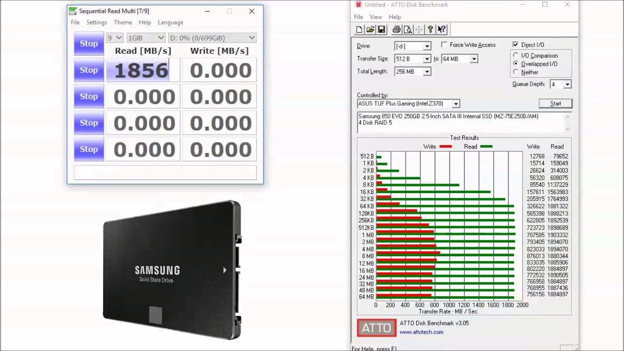
Task: Click the empty status field below results
Action: click(x=165, y=173)
